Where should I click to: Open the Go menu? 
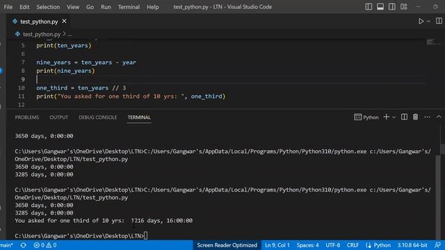pyautogui.click(x=90, y=7)
